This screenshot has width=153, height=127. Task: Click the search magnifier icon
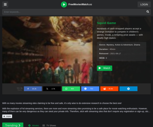148,12
